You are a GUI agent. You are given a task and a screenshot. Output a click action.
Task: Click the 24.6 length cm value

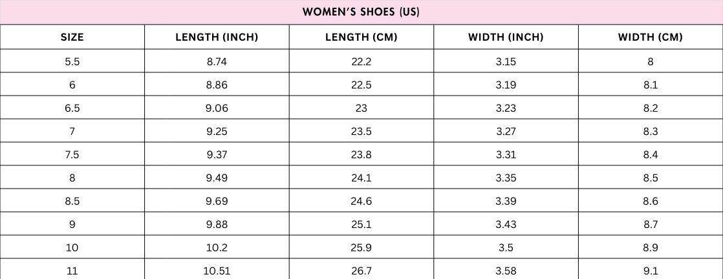[x=361, y=201]
